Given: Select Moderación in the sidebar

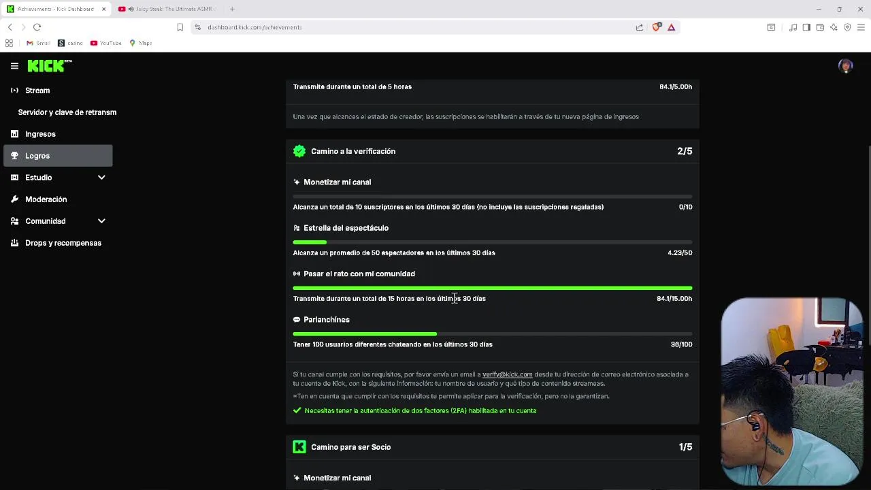Looking at the screenshot, I should pyautogui.click(x=46, y=199).
